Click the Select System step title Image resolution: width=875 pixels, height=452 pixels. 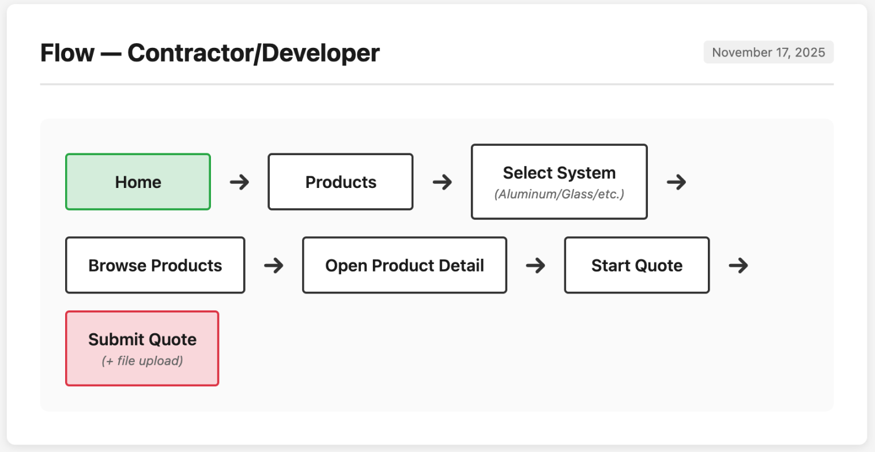pos(559,173)
